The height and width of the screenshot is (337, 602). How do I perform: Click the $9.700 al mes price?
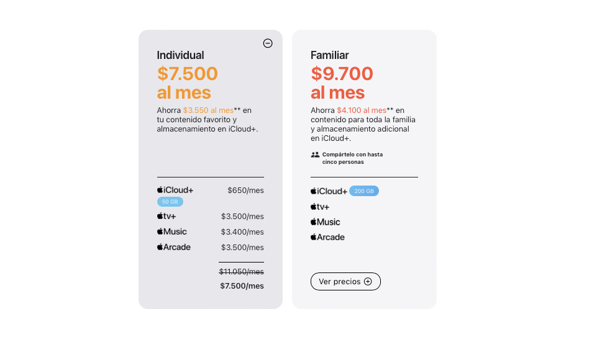(342, 83)
